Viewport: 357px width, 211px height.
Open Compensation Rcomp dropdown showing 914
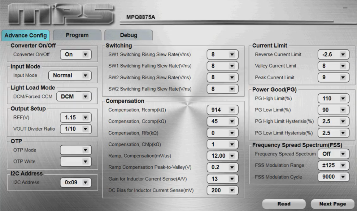(222, 110)
